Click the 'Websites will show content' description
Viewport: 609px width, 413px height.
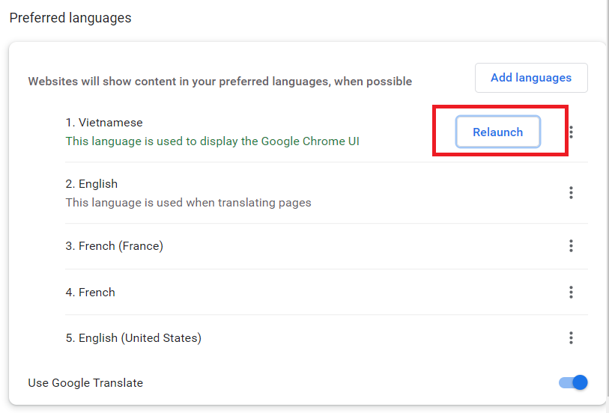click(x=219, y=82)
